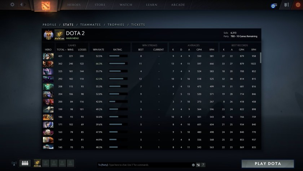Select hero portrait with 208 games
Screen dimensions: 303x171
coord(48,86)
